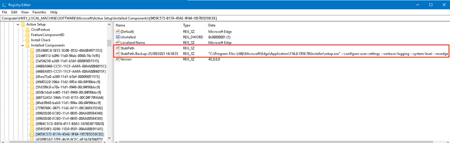Screen dimensions: 450x143
Task: Select key ending in 00AA005B4340}
Action: coord(69,113)
